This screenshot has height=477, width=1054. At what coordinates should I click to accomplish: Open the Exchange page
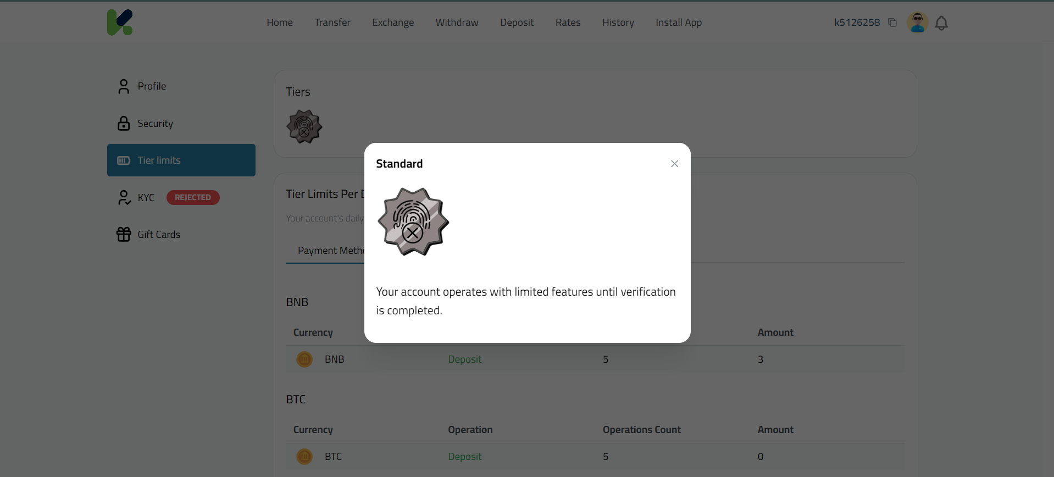point(393,23)
